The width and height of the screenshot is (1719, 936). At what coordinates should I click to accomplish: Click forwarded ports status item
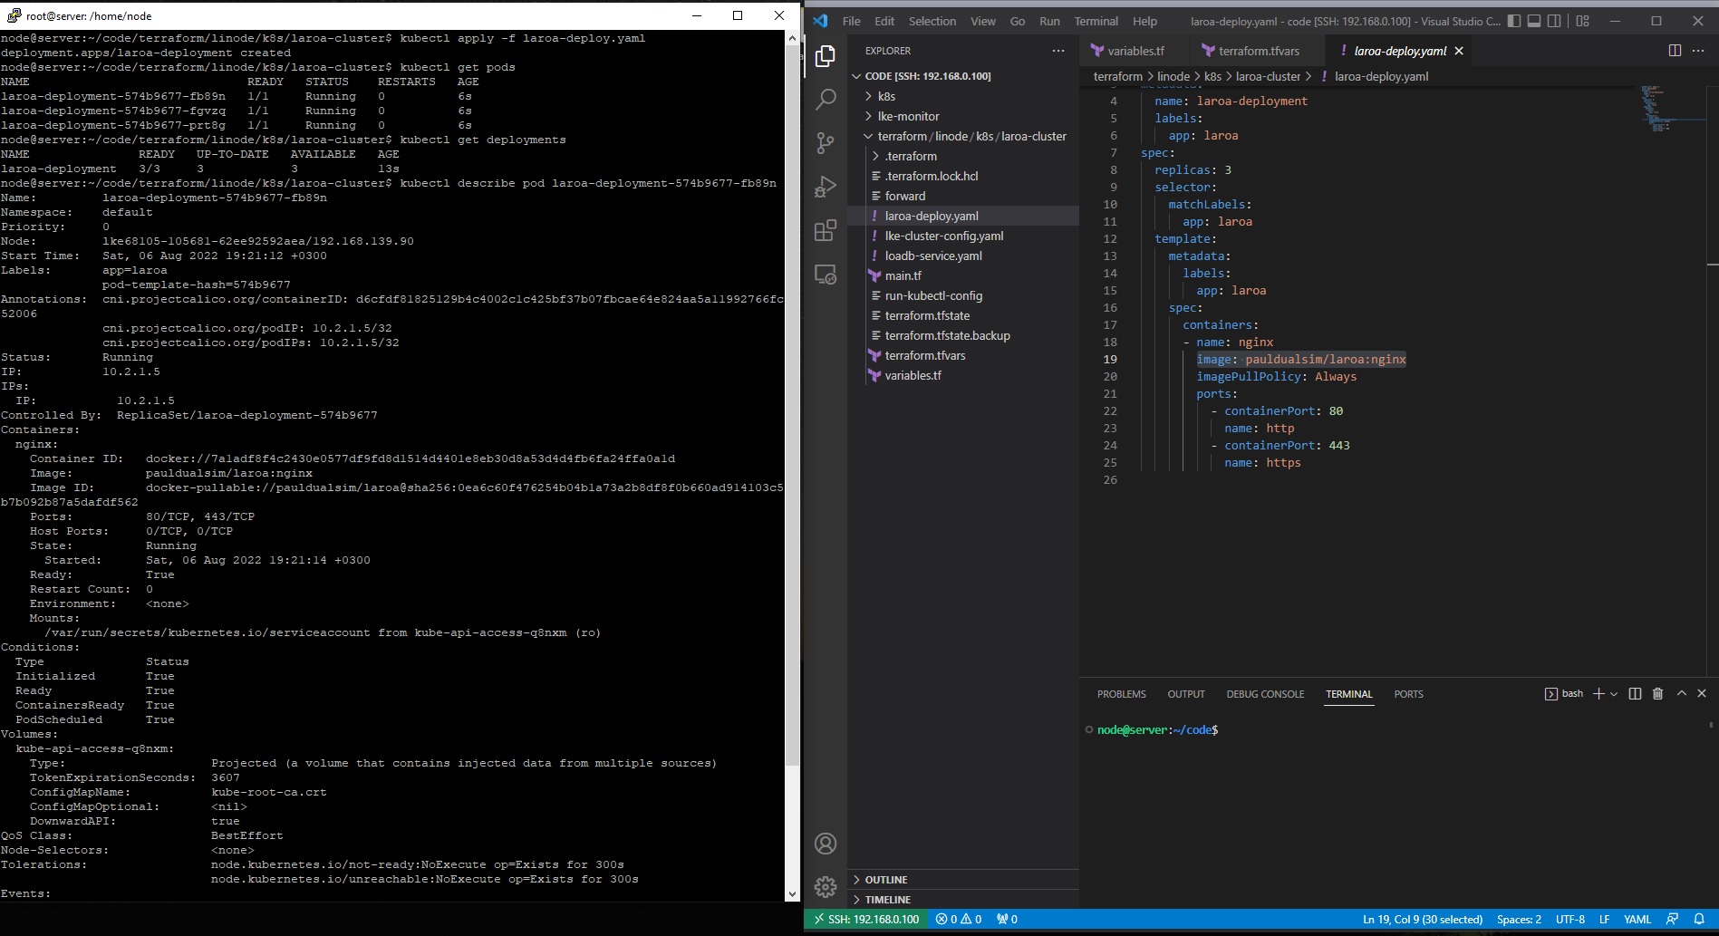pyautogui.click(x=1007, y=919)
